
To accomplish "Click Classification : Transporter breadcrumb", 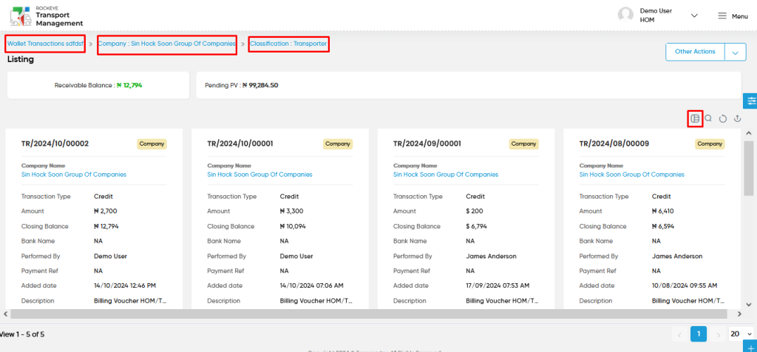I will [x=289, y=44].
